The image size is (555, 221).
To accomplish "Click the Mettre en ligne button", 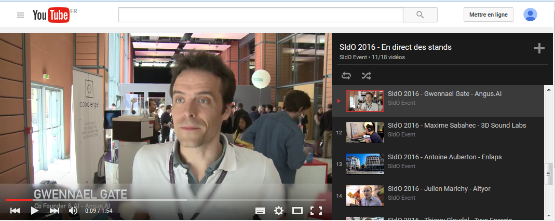I will 488,15.
